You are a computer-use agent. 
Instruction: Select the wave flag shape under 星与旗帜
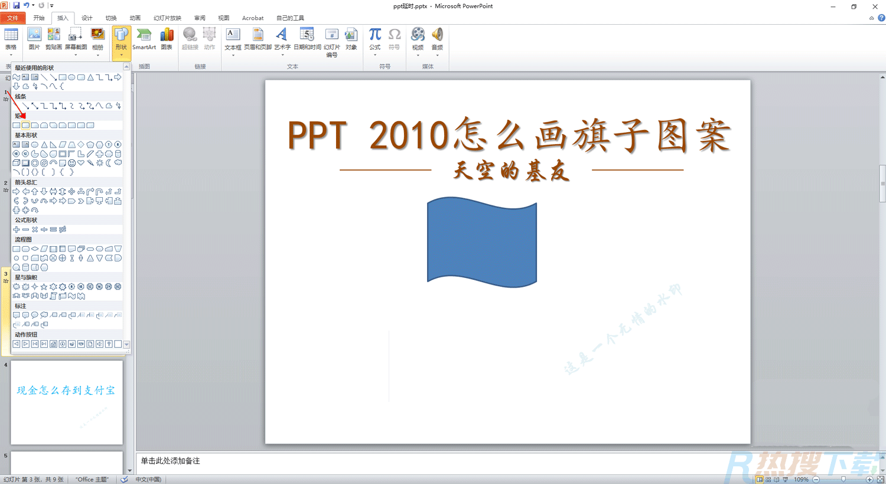tap(72, 296)
